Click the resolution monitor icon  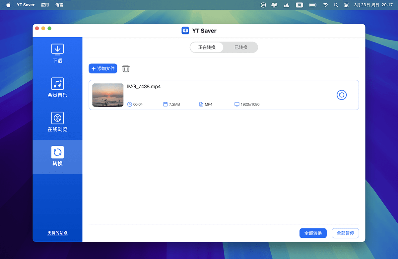coord(237,104)
